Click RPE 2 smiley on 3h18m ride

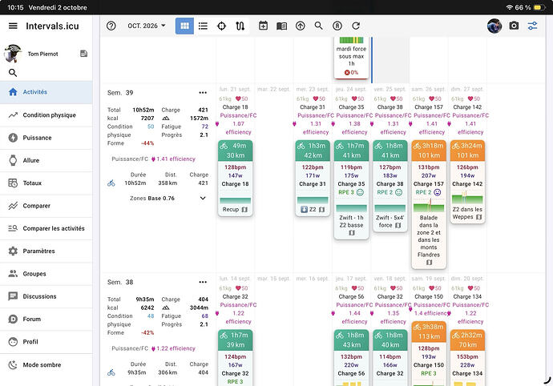[438, 192]
